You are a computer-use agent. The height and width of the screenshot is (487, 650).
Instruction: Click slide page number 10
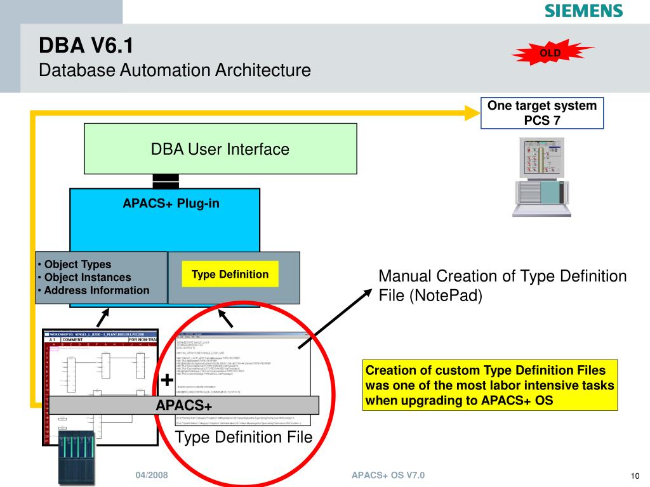pos(635,476)
